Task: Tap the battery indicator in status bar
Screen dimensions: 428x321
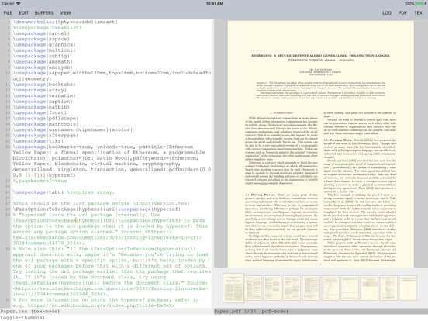Action: tap(419, 4)
